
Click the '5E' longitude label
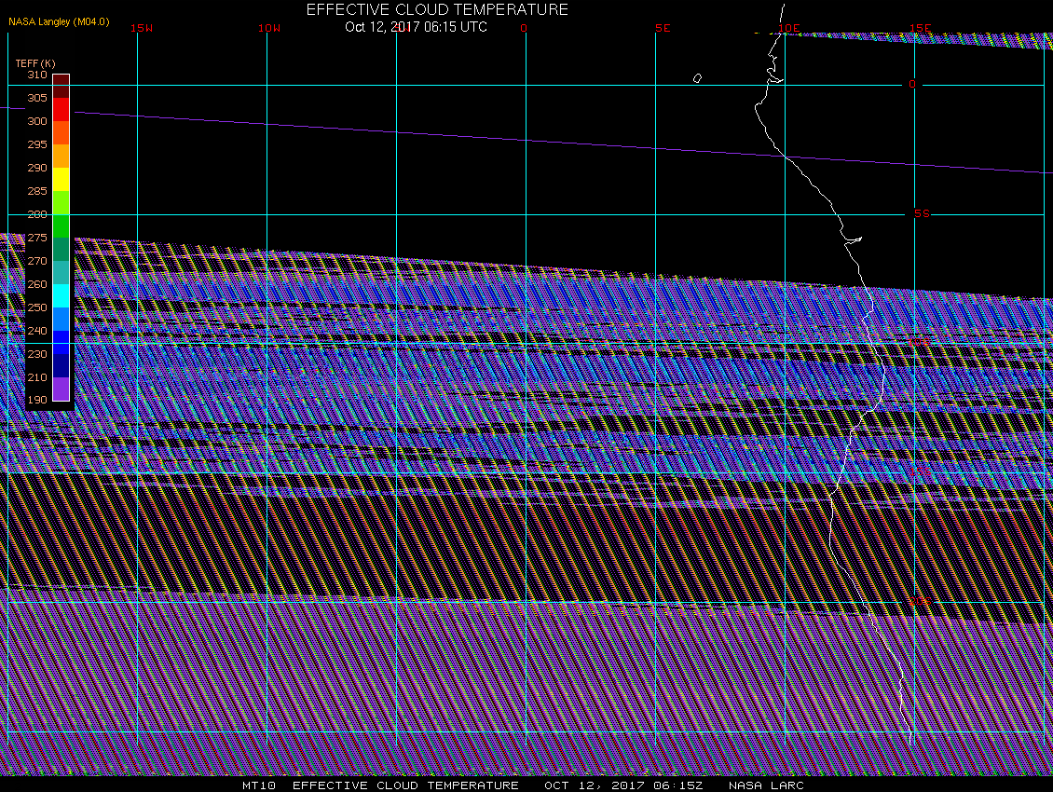coord(663,28)
